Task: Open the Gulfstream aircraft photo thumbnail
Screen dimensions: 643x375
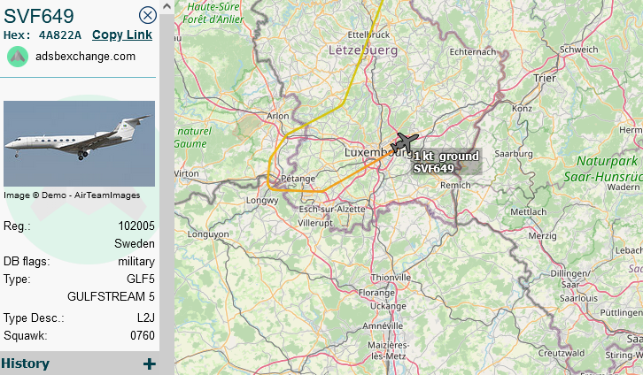Action: (x=79, y=143)
